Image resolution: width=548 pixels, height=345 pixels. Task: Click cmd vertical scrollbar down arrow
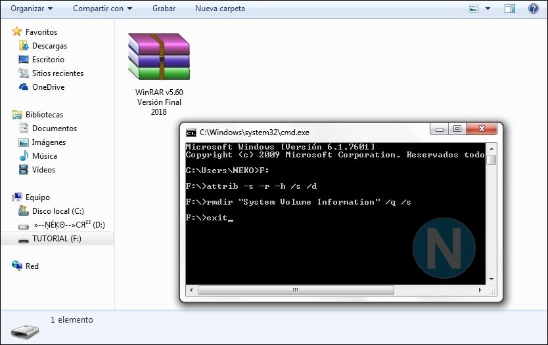coord(491,279)
